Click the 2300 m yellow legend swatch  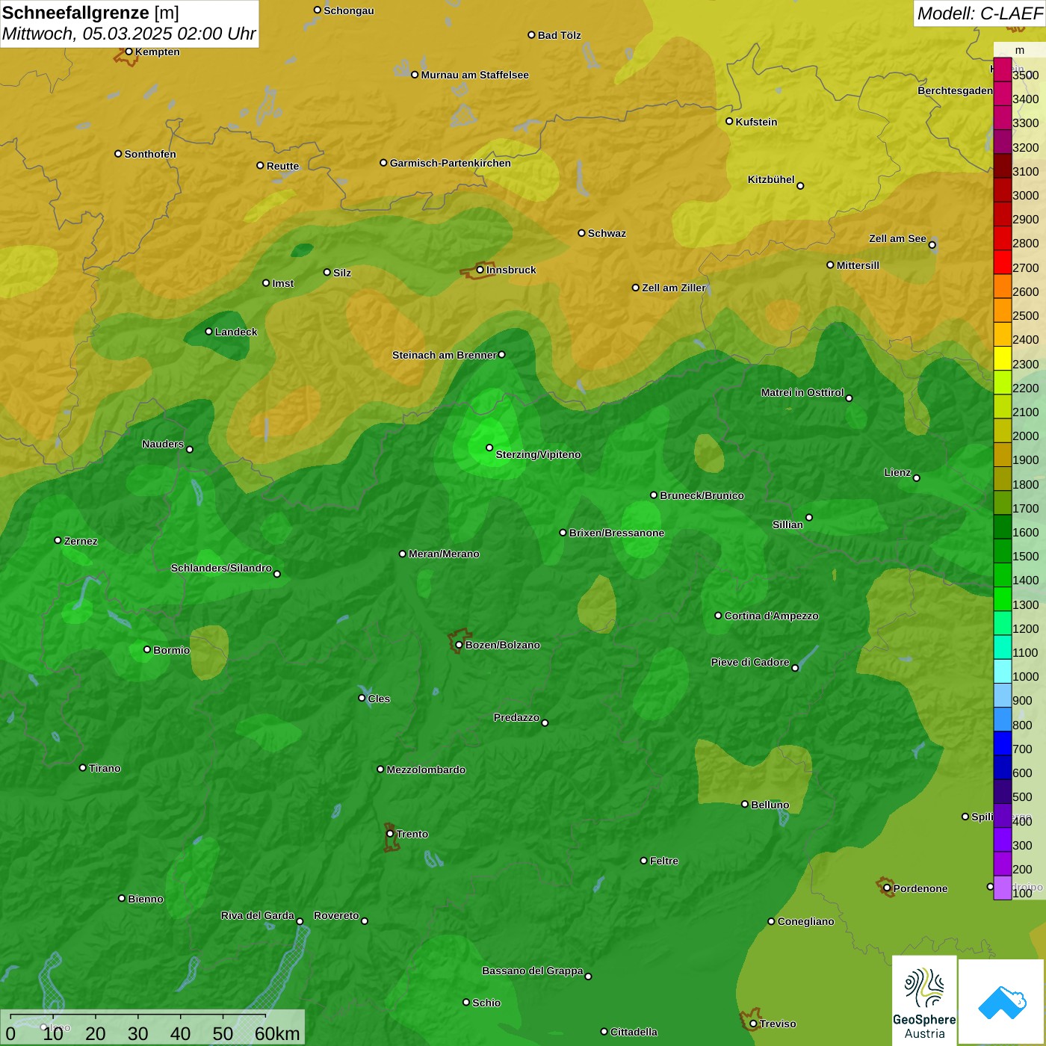(x=1003, y=359)
